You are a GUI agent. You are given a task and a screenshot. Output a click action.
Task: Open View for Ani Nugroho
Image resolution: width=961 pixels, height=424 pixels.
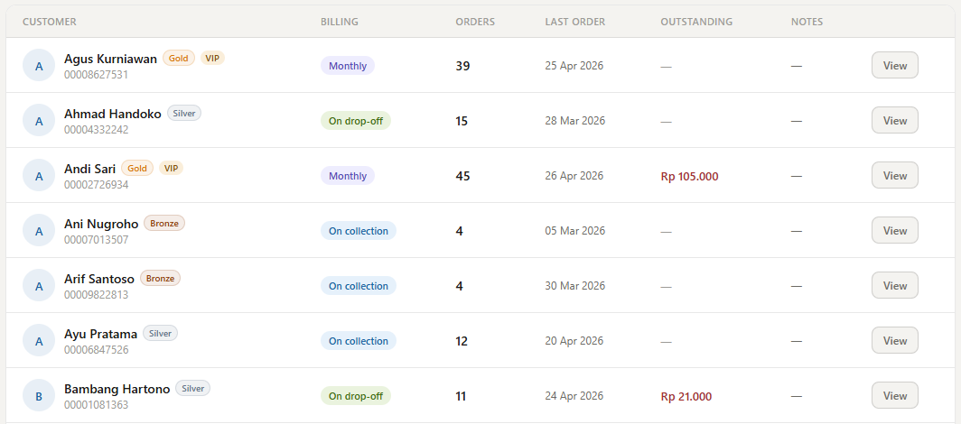(895, 231)
